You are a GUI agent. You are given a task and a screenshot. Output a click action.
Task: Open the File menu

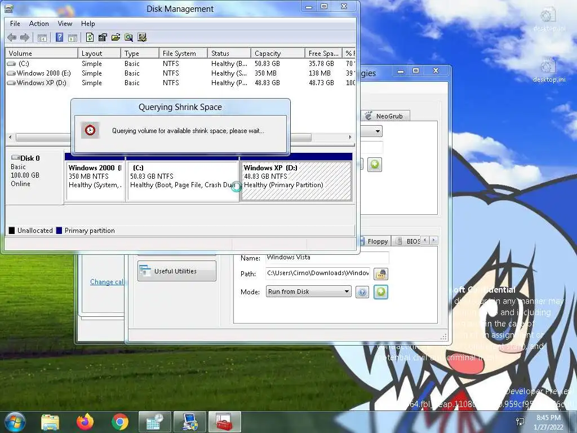(15, 24)
